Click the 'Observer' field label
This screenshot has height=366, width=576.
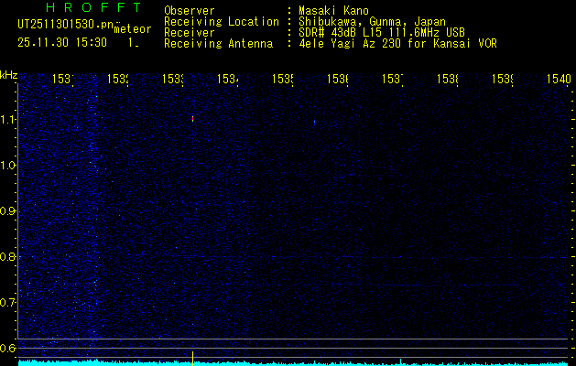[190, 11]
